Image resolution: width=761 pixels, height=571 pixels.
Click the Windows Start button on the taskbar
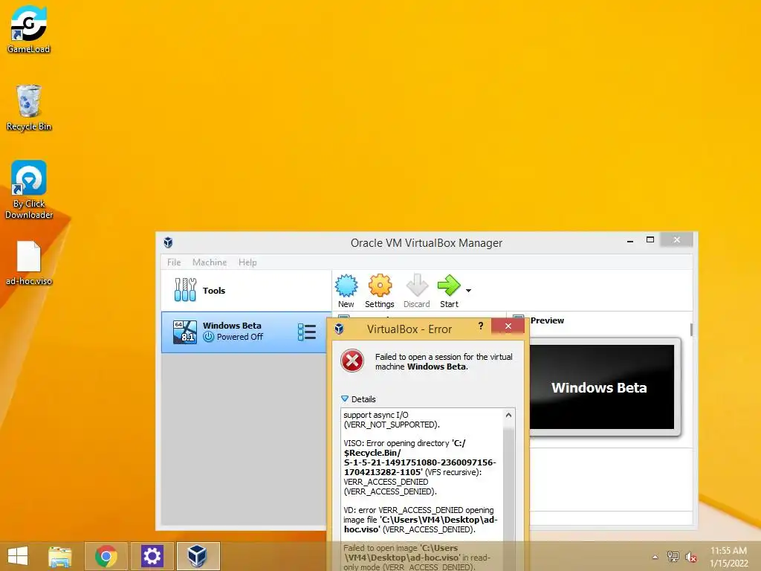coord(18,556)
